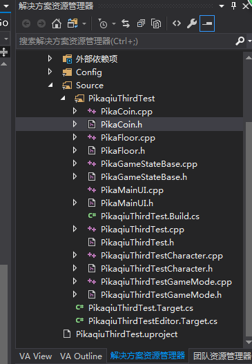
Task: Click Sync with Active Document icon
Action: (x=126, y=23)
